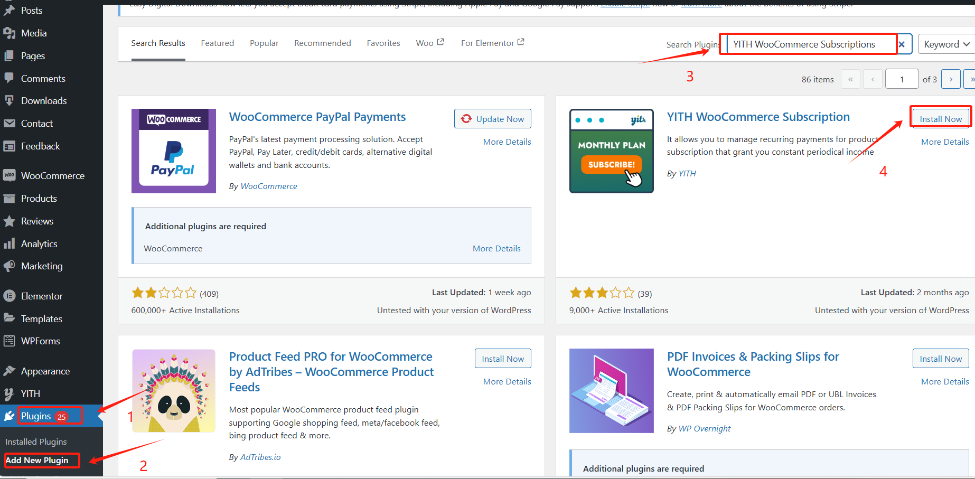Open Media library via sidebar icon
This screenshot has height=479, width=975.
(10, 33)
